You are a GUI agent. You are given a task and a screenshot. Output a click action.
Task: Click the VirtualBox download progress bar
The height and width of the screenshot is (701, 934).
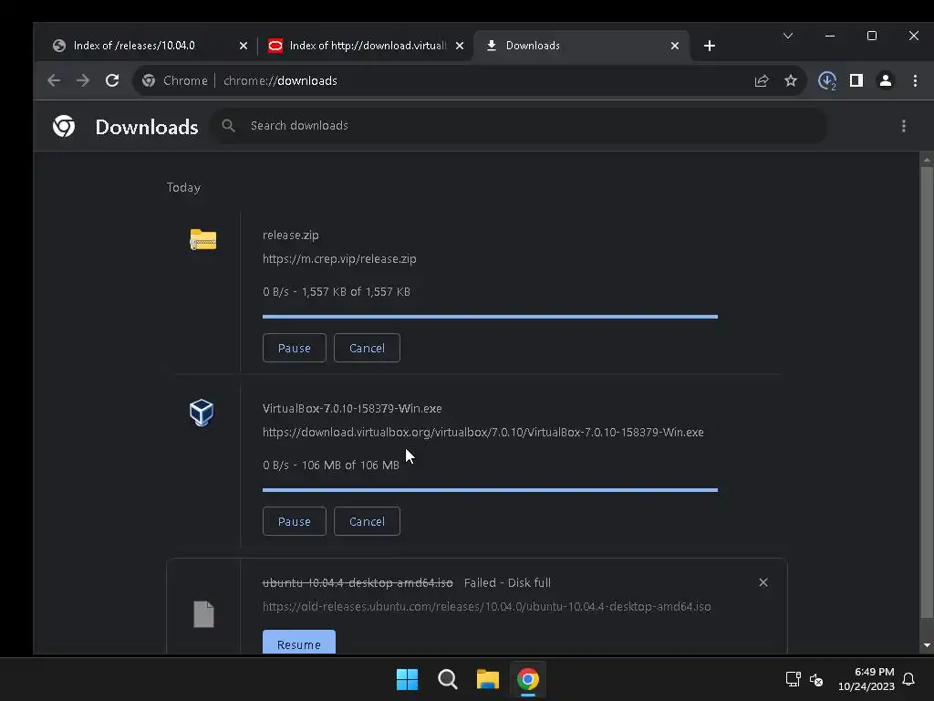(x=490, y=490)
